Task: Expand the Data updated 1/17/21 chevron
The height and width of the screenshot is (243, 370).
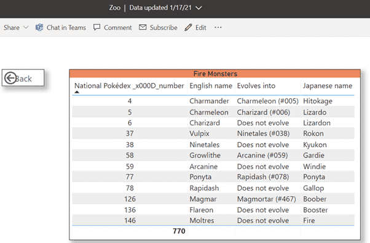Action: [x=199, y=8]
